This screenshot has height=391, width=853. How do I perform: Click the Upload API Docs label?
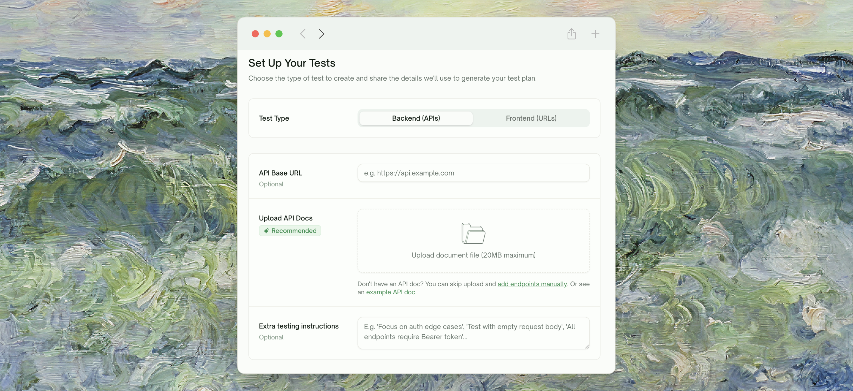285,218
